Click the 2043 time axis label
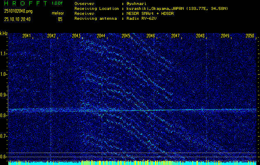 coord(76,36)
